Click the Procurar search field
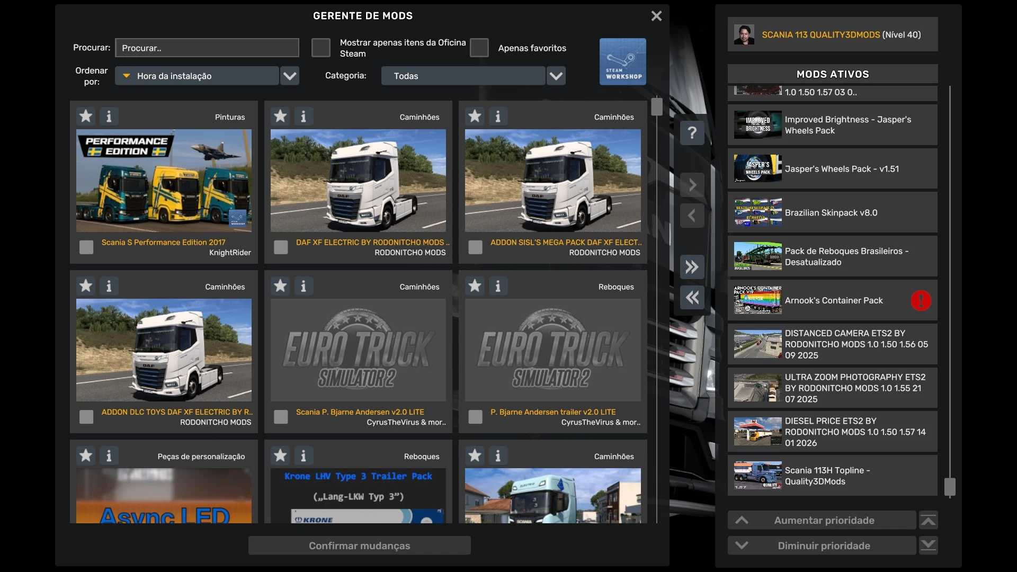The width and height of the screenshot is (1017, 572). pyautogui.click(x=207, y=48)
